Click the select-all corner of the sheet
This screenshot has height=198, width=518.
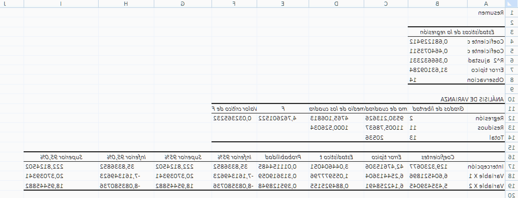coord(511,4)
